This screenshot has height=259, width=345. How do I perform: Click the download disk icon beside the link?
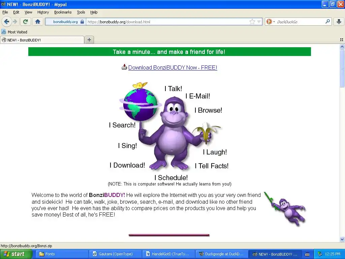point(124,67)
